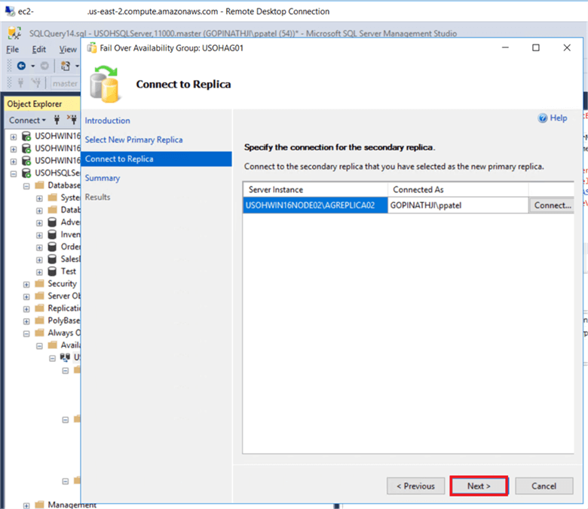This screenshot has height=509, width=588.
Task: Expand the Management folder
Action: point(26,506)
